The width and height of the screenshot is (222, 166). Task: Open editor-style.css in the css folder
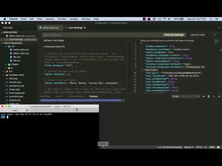click(21, 53)
